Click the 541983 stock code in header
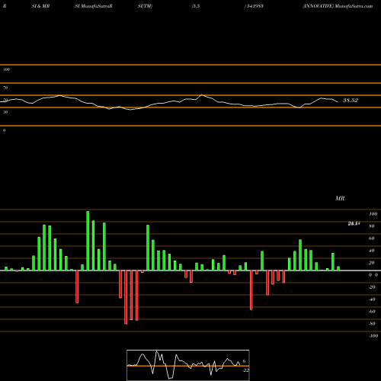381x381 pixels. coord(255,6)
